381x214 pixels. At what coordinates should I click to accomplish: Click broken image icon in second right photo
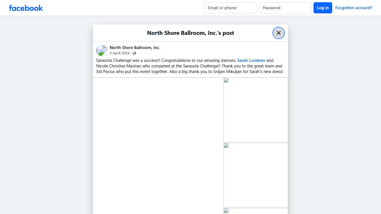226,146
